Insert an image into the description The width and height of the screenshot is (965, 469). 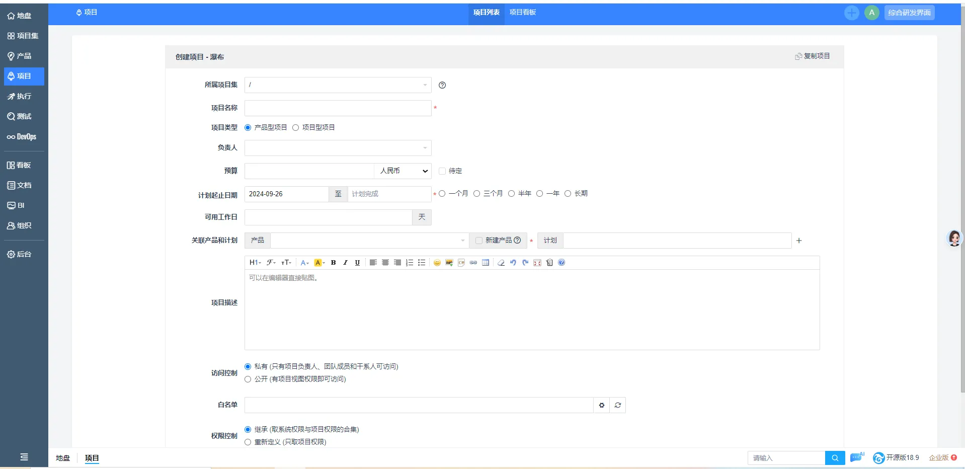coord(449,263)
